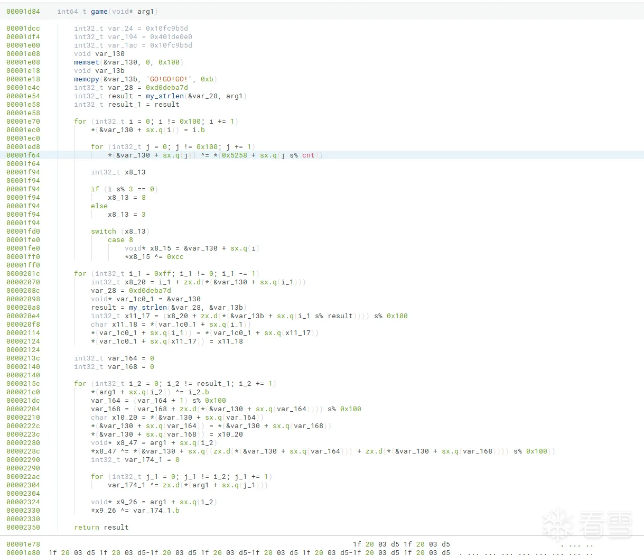644x555 pixels.
Task: Click address 00001dcc
Action: click(x=23, y=29)
